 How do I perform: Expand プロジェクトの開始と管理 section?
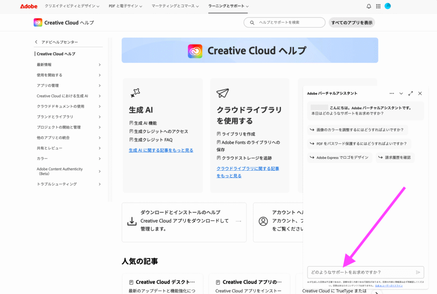tap(99, 127)
